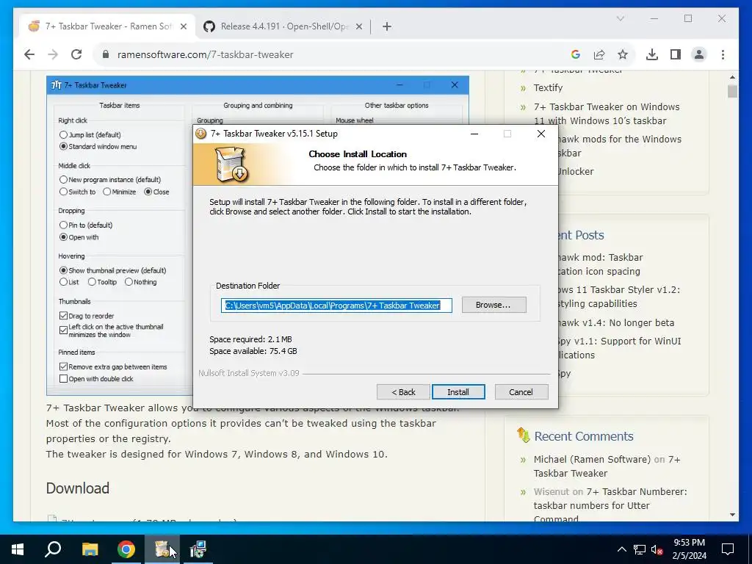Click the muted volume tray icon

point(657,549)
